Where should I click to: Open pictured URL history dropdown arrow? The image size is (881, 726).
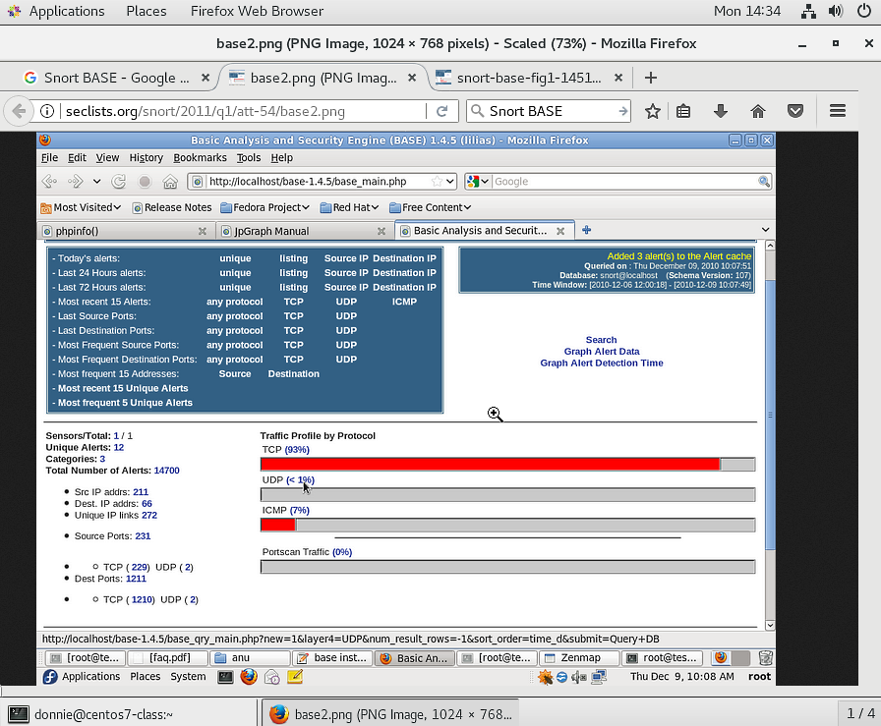pos(450,182)
